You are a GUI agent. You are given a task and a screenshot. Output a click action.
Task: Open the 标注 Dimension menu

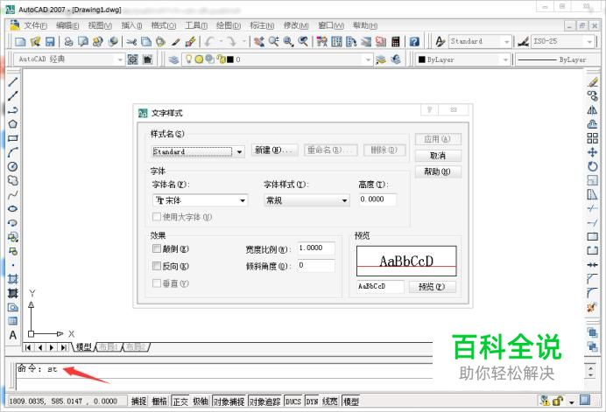pyautogui.click(x=262, y=25)
